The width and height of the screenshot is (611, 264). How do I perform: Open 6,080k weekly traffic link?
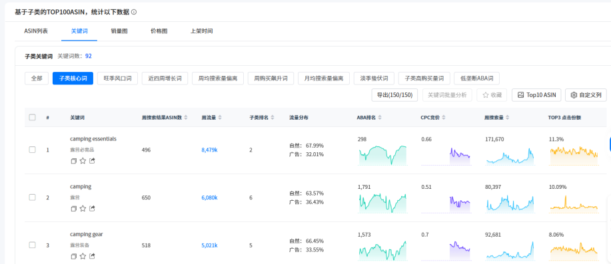click(x=209, y=198)
